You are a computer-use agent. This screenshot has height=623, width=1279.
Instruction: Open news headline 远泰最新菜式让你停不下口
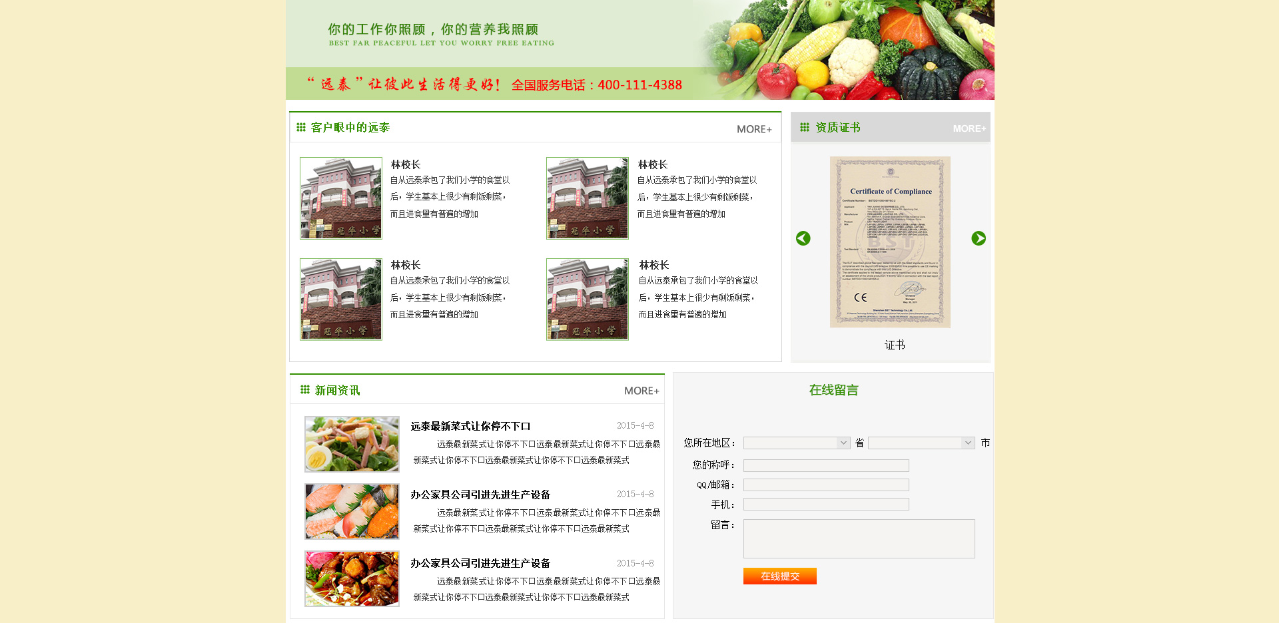click(x=470, y=426)
